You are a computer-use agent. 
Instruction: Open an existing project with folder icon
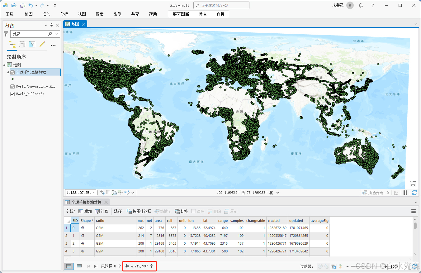tap(14, 5)
